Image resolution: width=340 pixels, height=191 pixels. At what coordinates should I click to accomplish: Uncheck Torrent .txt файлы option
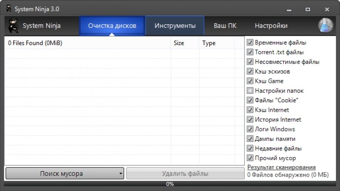(x=250, y=52)
